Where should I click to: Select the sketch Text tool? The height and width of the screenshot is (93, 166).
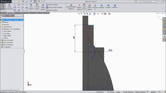coord(26,7)
